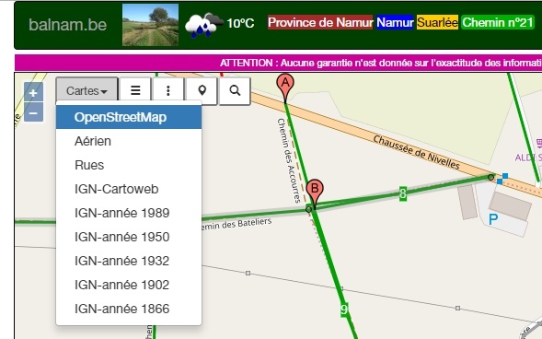Choose the Aérien map layer
542x339 pixels.
(x=129, y=141)
